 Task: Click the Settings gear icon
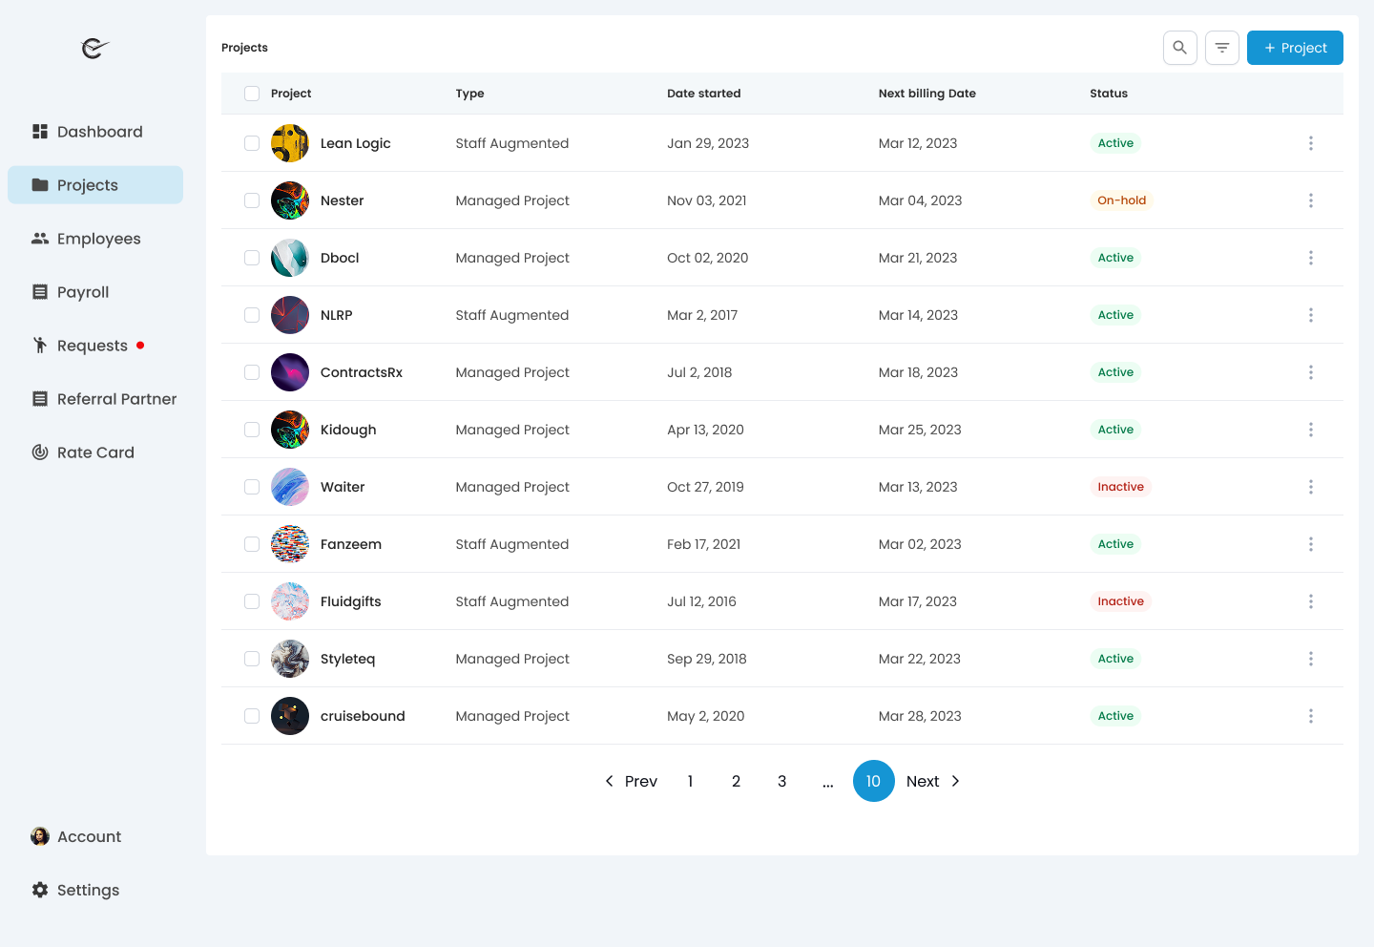tap(39, 889)
